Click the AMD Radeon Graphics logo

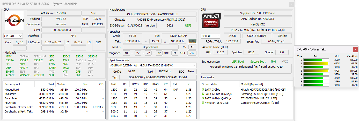(x=211, y=20)
